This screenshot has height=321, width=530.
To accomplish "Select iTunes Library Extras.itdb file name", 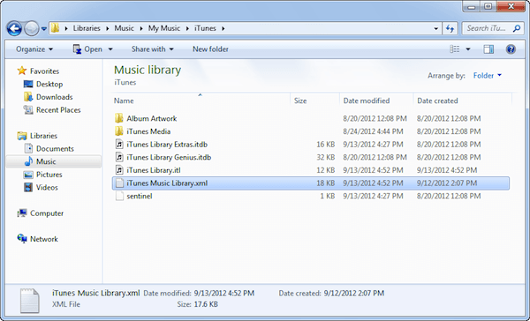I will coord(167,145).
